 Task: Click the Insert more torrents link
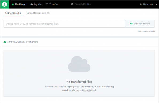(146, 31)
